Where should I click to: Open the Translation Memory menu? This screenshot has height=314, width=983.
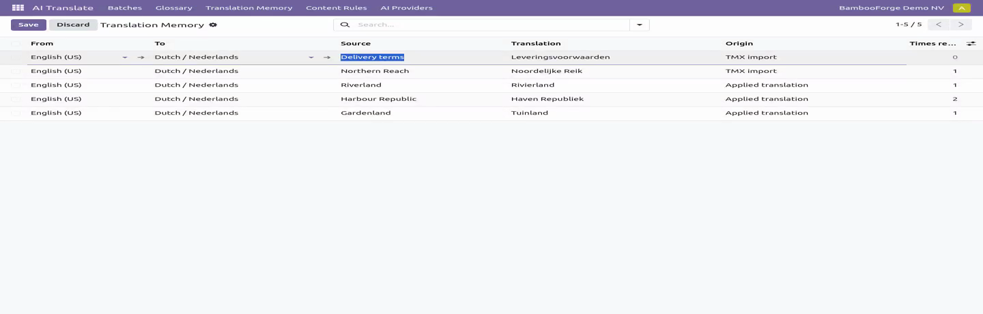(x=249, y=8)
